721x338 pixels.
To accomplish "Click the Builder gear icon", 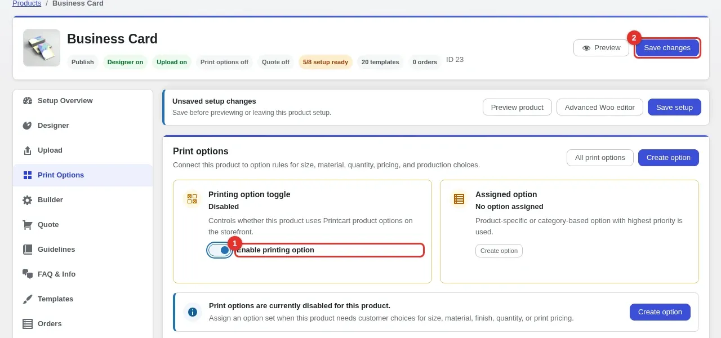I will click(28, 200).
